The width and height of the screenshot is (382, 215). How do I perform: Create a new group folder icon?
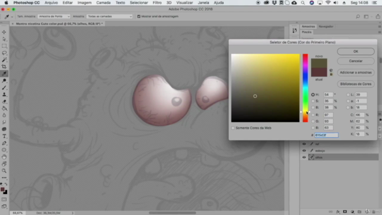(359, 212)
